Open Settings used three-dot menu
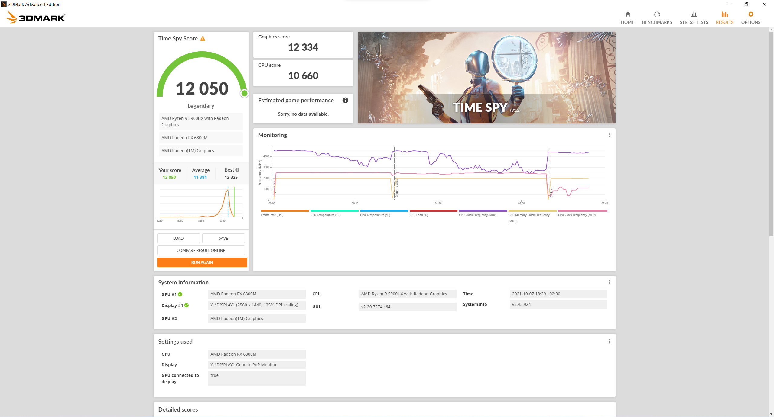Viewport: 774px width, 417px height. (x=610, y=342)
